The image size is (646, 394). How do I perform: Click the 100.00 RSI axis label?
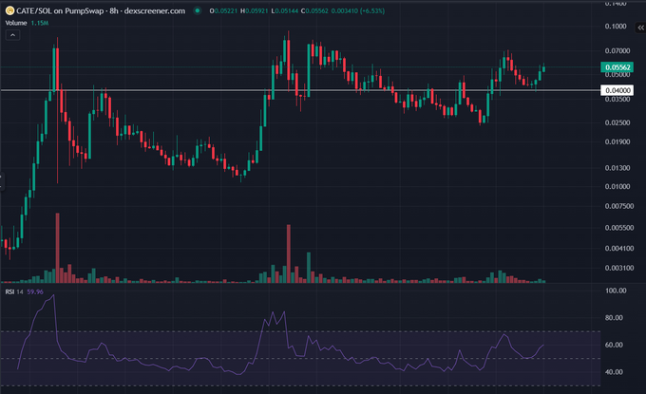(616, 291)
